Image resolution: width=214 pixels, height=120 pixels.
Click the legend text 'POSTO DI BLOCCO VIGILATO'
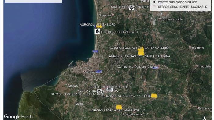coord(177,2)
